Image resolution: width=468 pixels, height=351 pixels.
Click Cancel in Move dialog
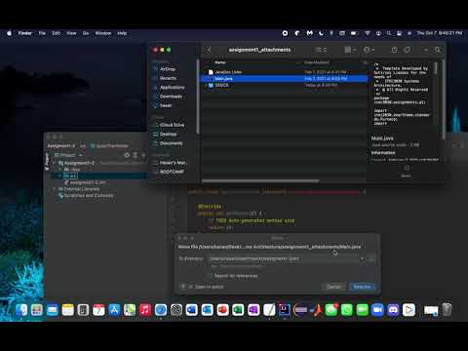334,287
